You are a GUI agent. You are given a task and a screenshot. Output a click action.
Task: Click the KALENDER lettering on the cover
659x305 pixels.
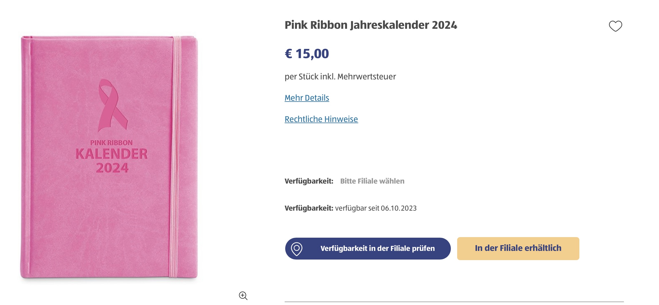(112, 154)
